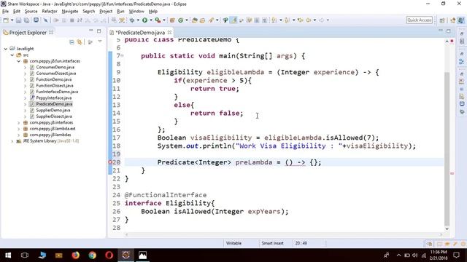This screenshot has width=467, height=262.
Task: Click the Debug bug icon in toolbar
Action: [132, 20]
